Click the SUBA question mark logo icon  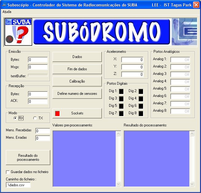click(x=18, y=32)
